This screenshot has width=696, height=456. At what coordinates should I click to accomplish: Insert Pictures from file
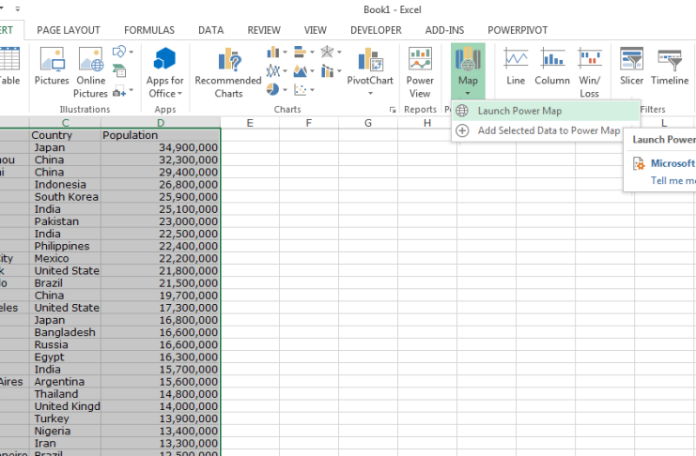(x=52, y=67)
